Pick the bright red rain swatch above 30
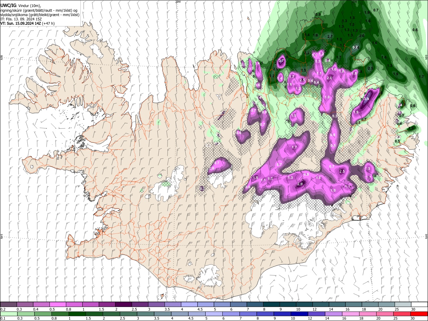This screenshot has width=428, height=321. (x=419, y=314)
